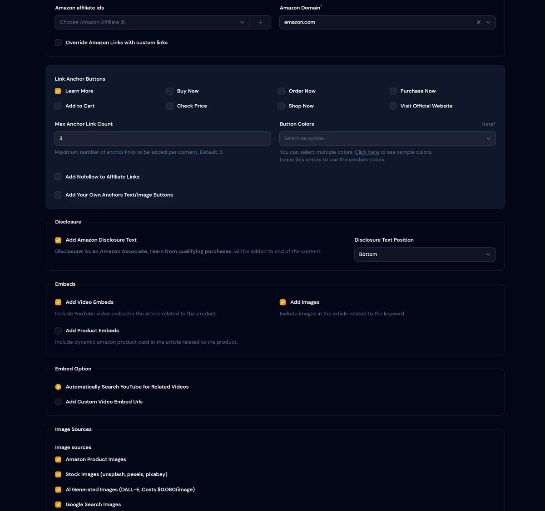Click the Amazon affiliate ids label
545x511 pixels.
pyautogui.click(x=79, y=8)
